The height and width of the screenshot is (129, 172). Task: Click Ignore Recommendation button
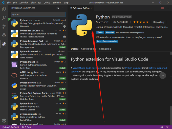tap(107, 41)
